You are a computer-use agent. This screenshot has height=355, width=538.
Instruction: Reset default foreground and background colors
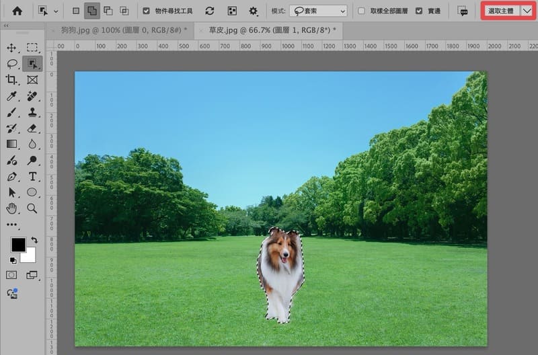tap(13, 260)
